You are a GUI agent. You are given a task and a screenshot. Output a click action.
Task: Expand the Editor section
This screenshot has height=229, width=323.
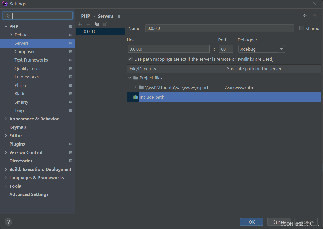coord(6,136)
